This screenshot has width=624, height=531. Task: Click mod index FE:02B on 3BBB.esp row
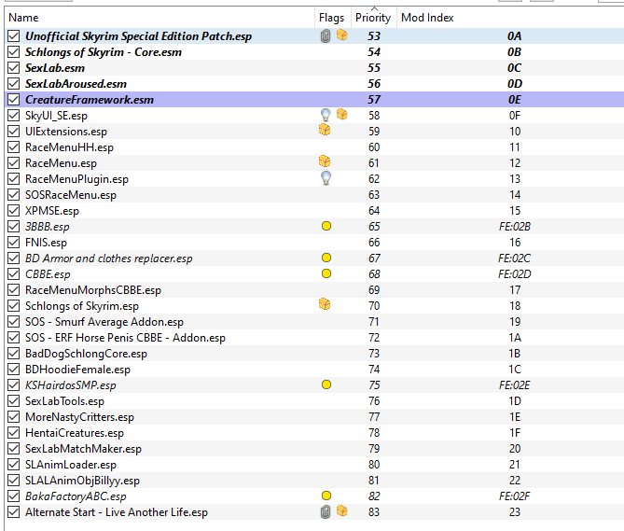click(x=515, y=227)
